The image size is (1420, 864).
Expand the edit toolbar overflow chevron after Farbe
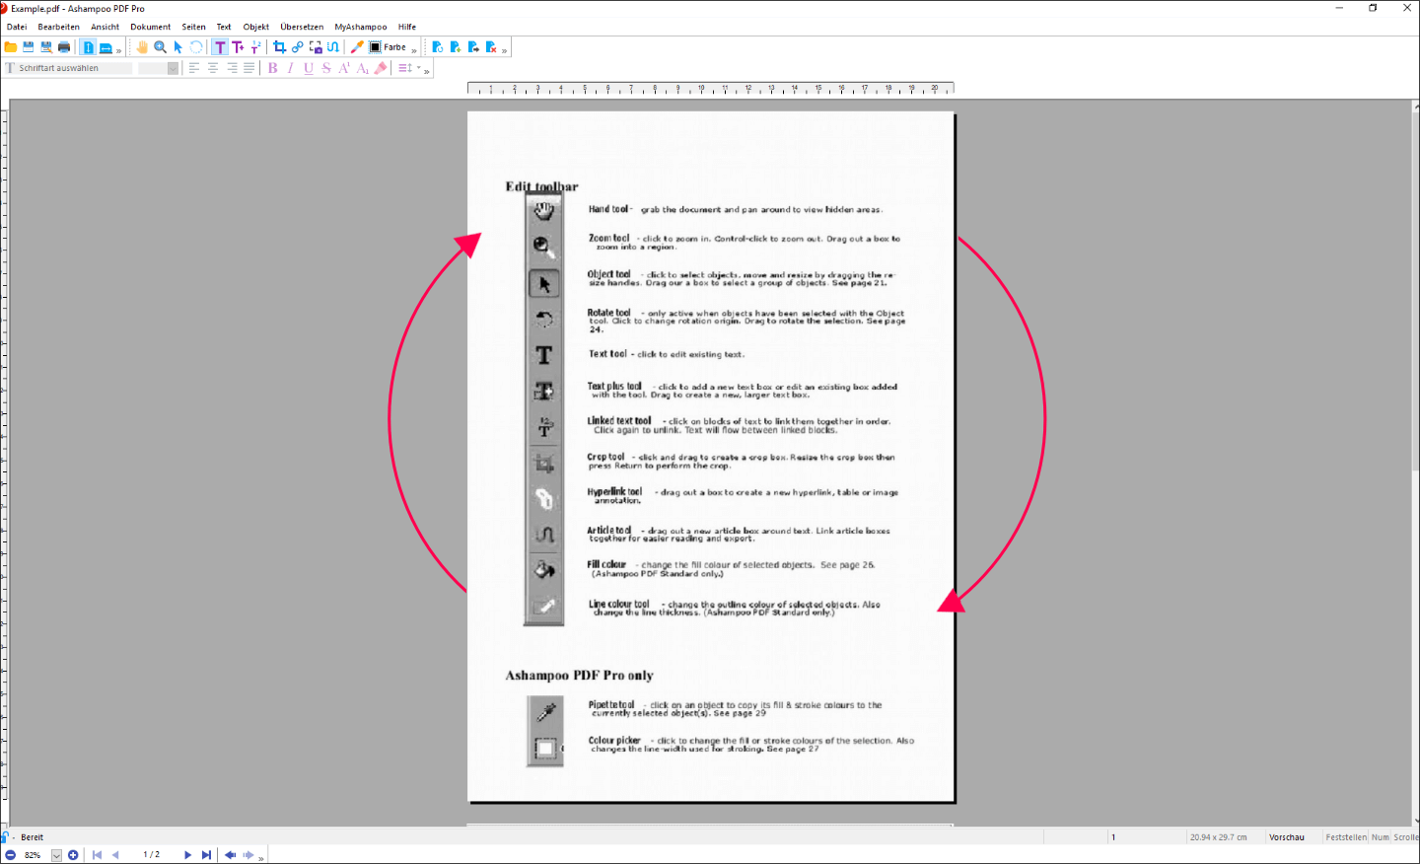(414, 50)
